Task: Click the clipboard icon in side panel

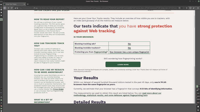Action: tap(1, 9)
